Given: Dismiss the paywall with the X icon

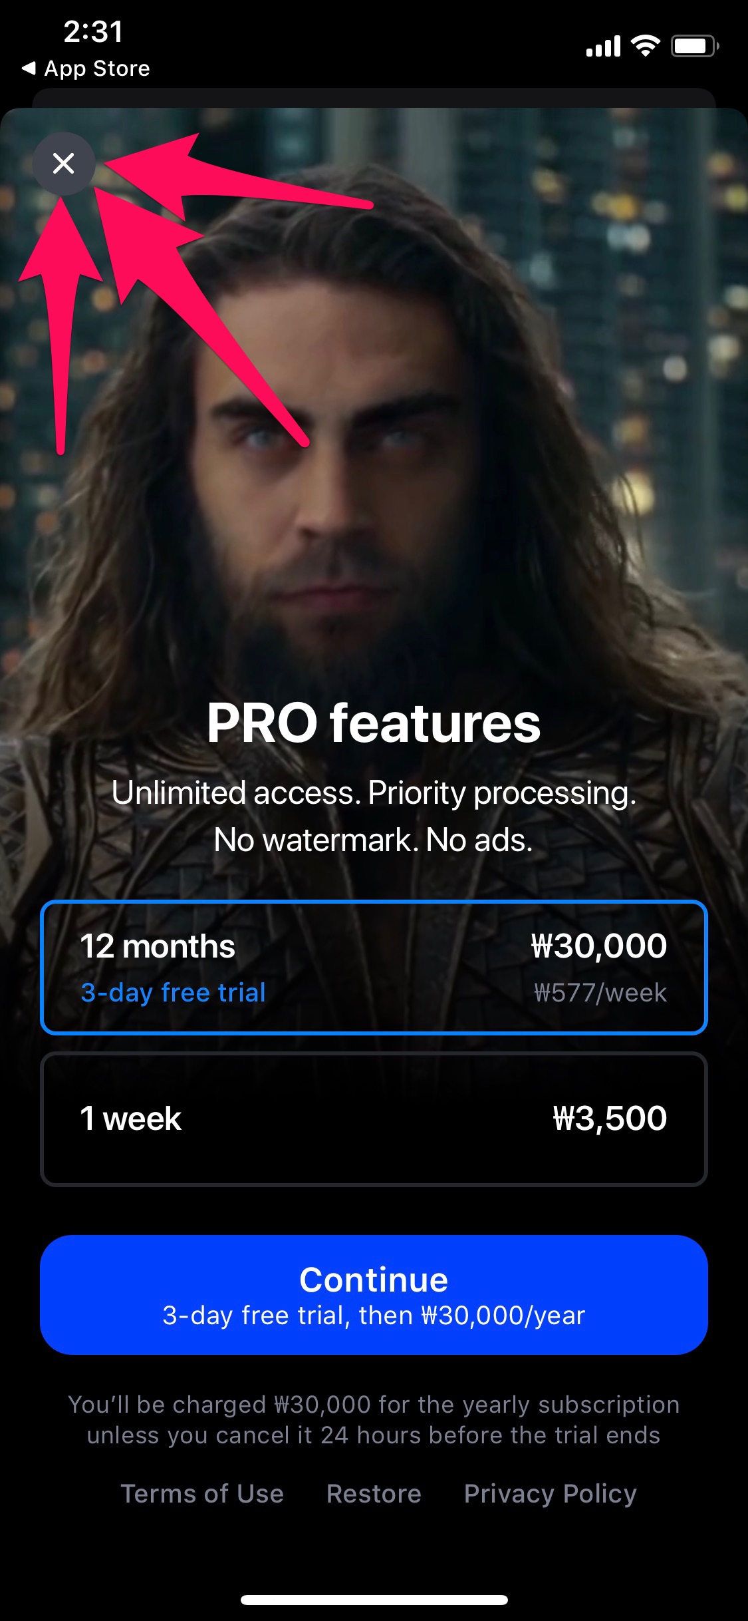Looking at the screenshot, I should (x=63, y=163).
